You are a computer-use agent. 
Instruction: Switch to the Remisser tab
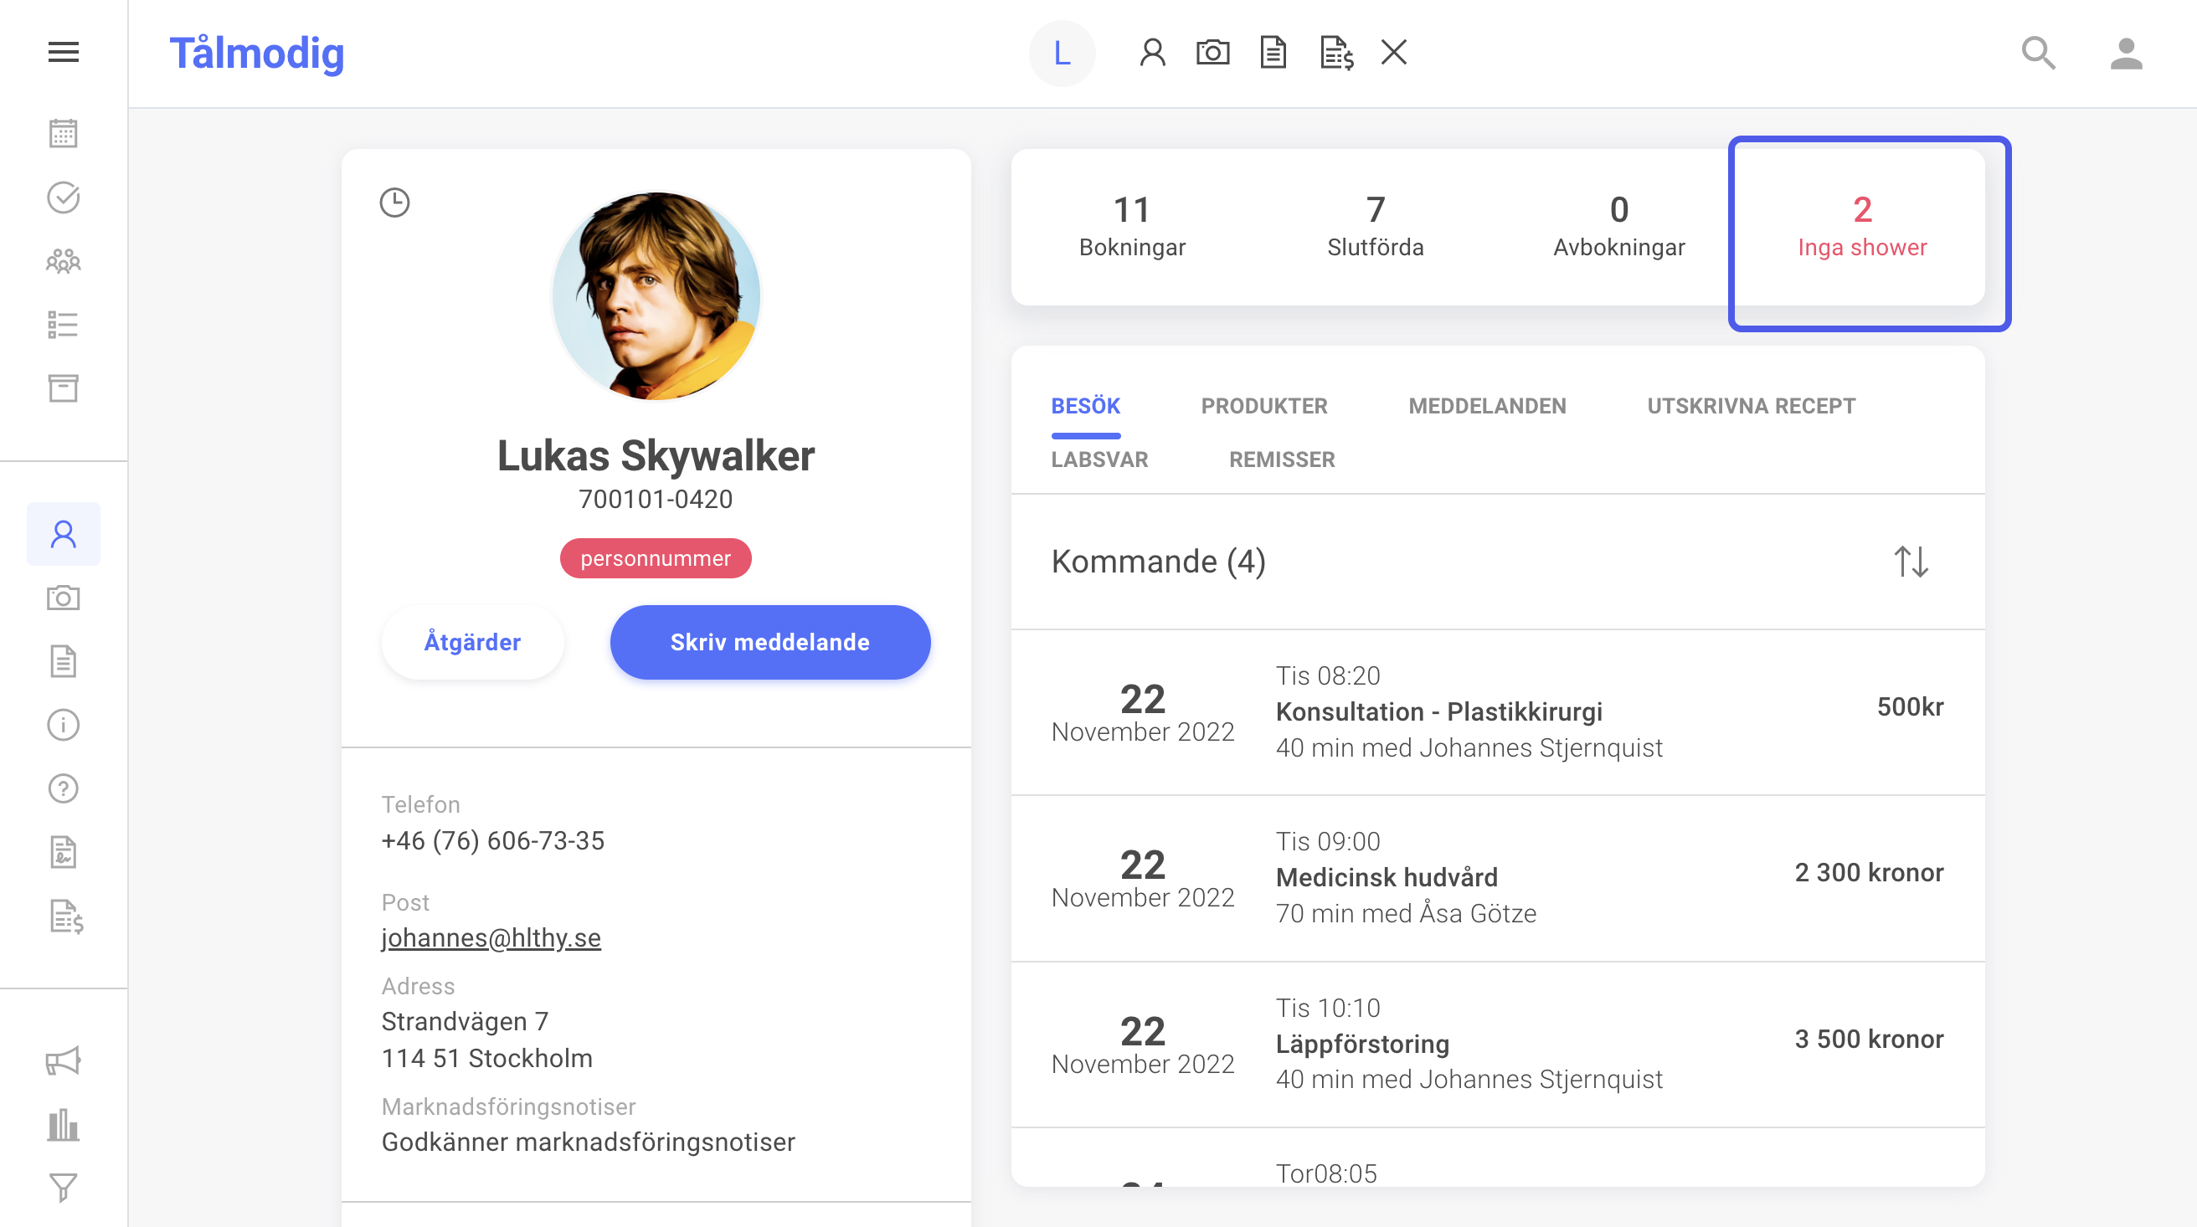click(x=1282, y=460)
